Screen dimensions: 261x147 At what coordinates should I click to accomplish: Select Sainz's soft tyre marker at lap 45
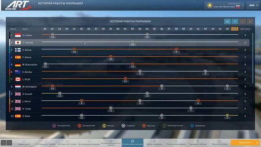tap(227, 115)
